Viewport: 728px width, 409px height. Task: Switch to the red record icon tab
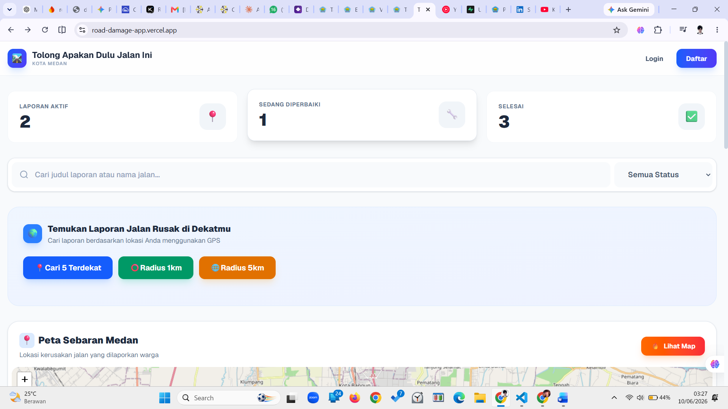click(x=450, y=9)
